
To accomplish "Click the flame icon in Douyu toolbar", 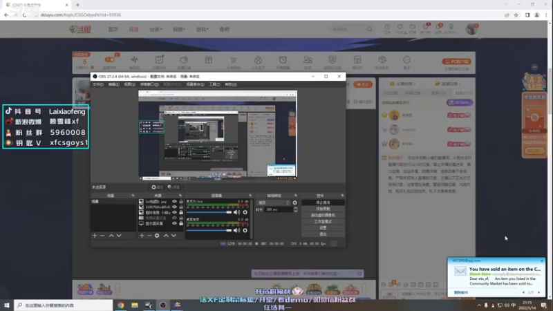I will 258,60.
